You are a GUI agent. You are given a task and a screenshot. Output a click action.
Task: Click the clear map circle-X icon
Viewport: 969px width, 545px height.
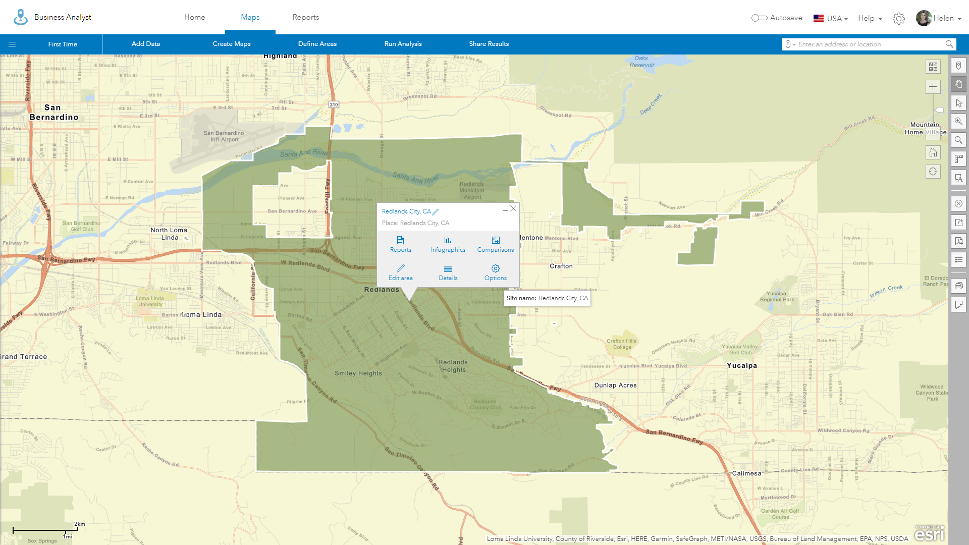(x=958, y=204)
